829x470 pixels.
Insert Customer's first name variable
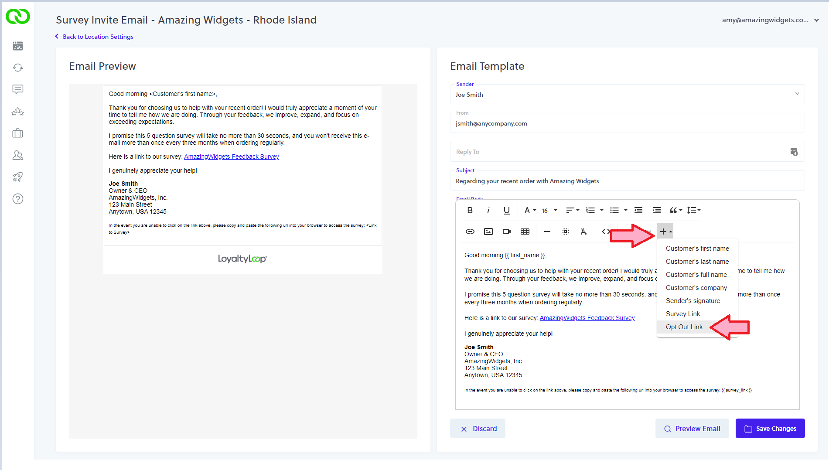(x=697, y=249)
